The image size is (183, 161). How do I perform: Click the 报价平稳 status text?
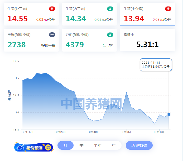click(x=48, y=46)
